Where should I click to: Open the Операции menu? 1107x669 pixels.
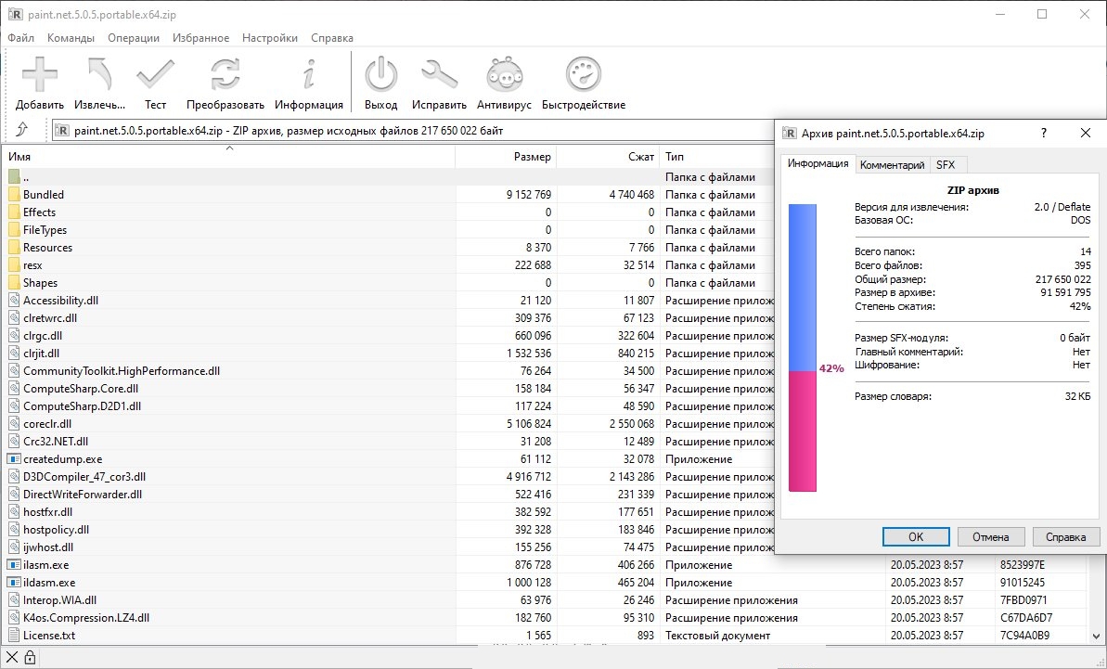pyautogui.click(x=134, y=38)
